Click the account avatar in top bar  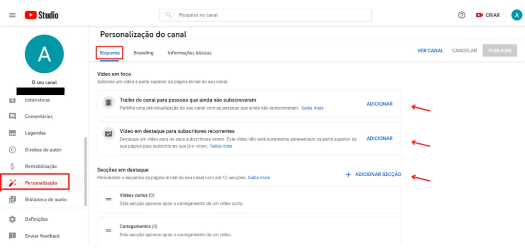pyautogui.click(x=516, y=15)
